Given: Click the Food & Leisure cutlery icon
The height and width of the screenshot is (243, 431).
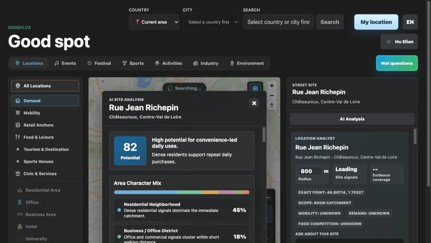Looking at the screenshot, I should [x=18, y=137].
